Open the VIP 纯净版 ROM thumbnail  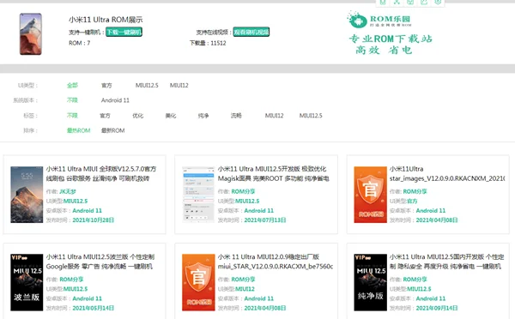[x=370, y=282]
